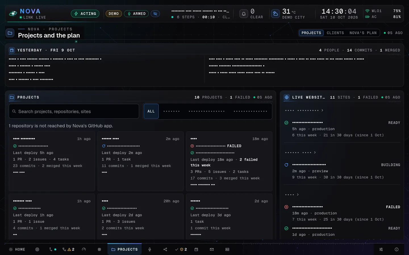Select the PROJECTS tab at top right

point(311,33)
